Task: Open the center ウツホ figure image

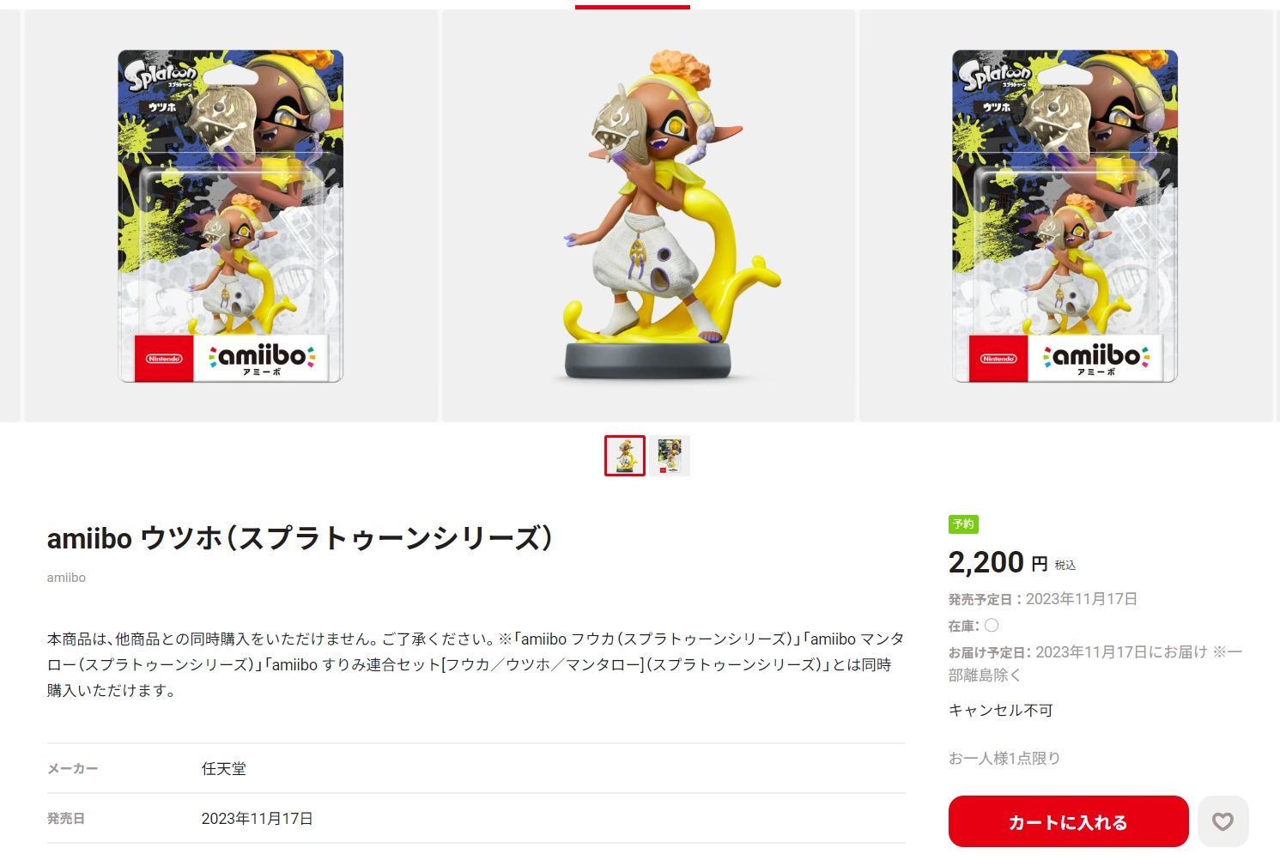Action: tap(648, 215)
